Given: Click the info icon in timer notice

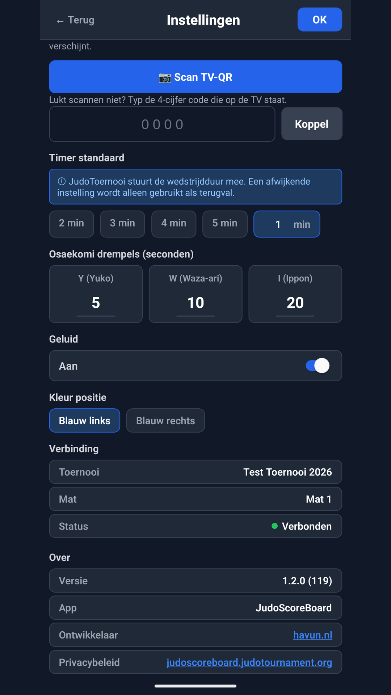Looking at the screenshot, I should pyautogui.click(x=62, y=181).
